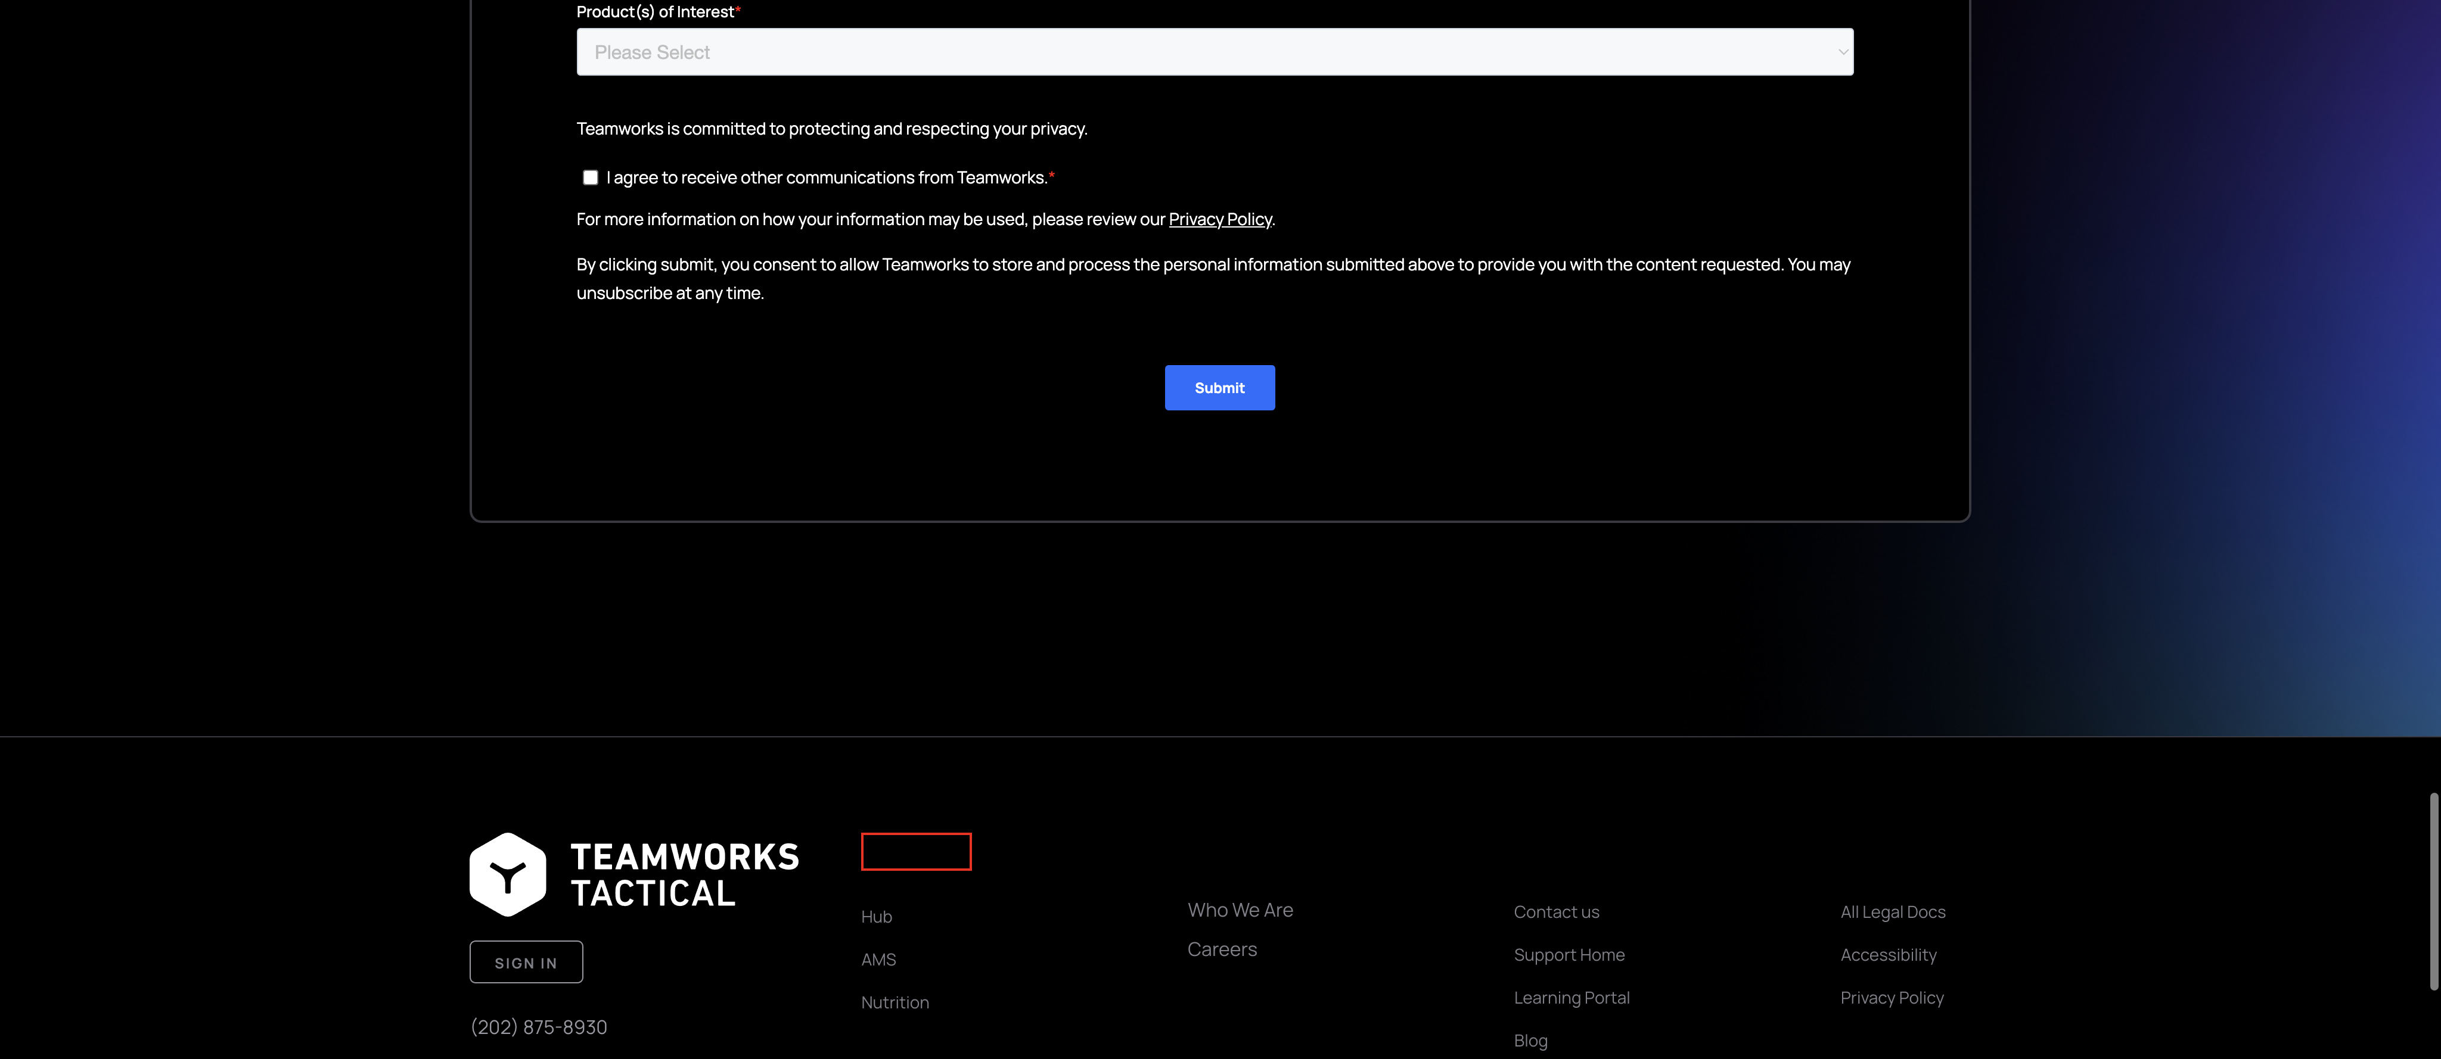Screen dimensions: 2441x1059
Task: Click the Contact us footer link
Action: pos(1556,912)
